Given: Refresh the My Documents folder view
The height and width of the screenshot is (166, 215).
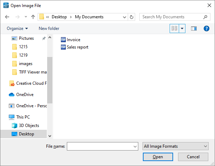Looking at the screenshot, I should pos(132,17).
